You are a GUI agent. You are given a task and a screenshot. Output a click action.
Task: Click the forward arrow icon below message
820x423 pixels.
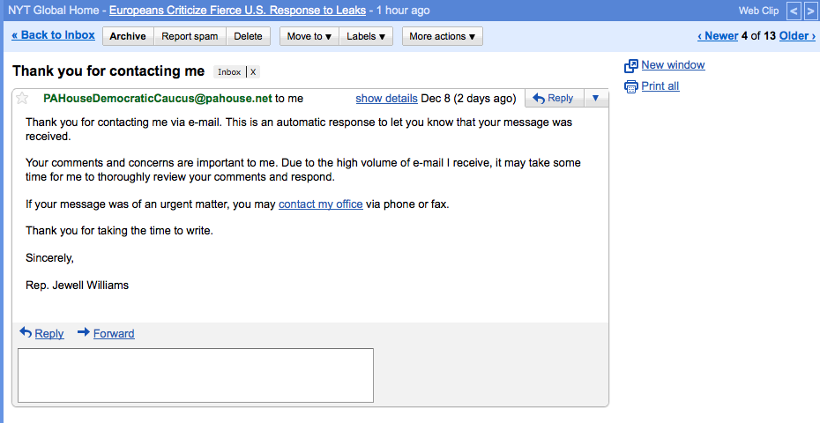point(84,332)
